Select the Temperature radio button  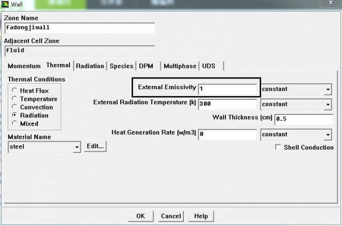click(x=15, y=99)
